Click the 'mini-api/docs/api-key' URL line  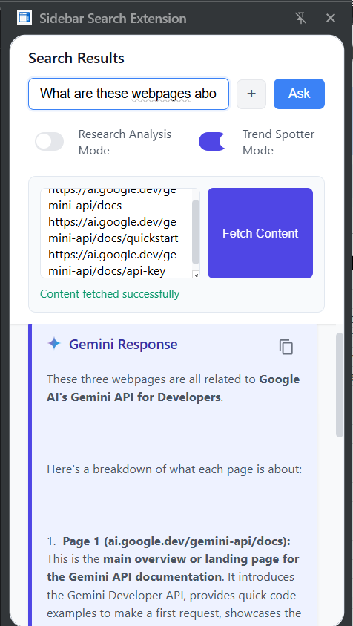point(107,271)
